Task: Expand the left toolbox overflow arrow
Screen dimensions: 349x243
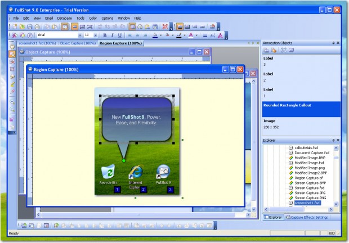Action: point(12,133)
